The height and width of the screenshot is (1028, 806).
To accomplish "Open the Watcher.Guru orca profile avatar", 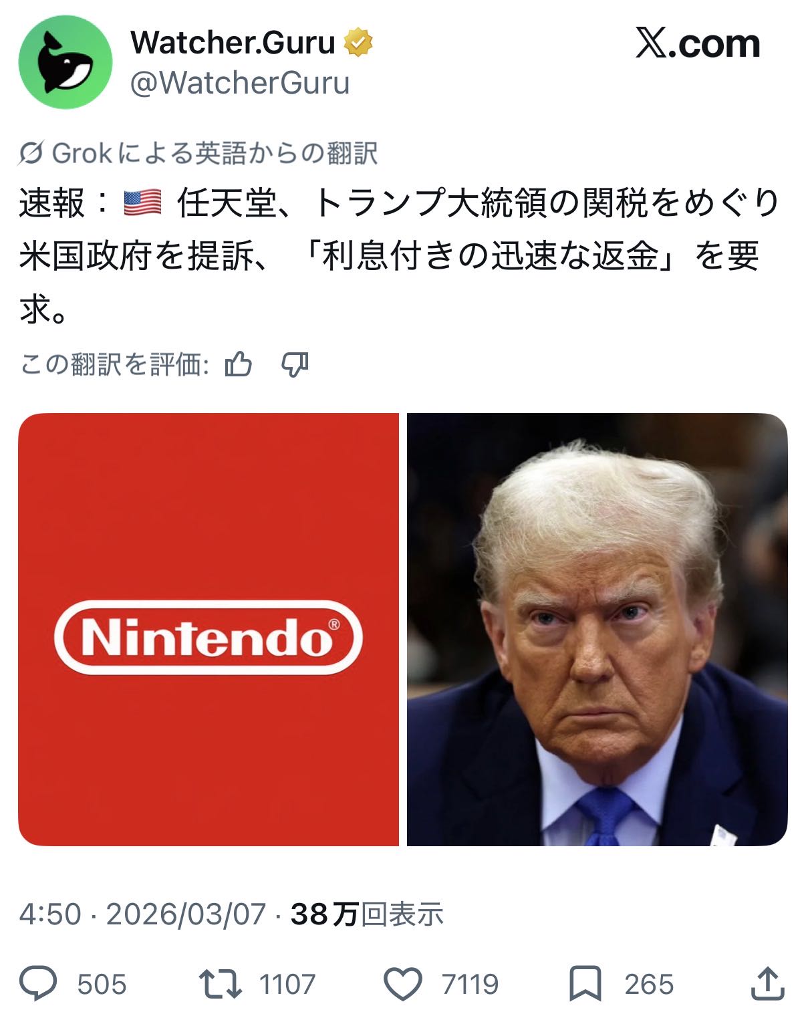I will point(65,62).
